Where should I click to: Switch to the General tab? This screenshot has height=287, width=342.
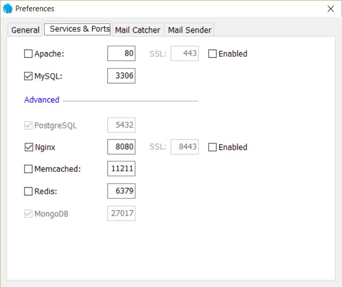pos(25,30)
